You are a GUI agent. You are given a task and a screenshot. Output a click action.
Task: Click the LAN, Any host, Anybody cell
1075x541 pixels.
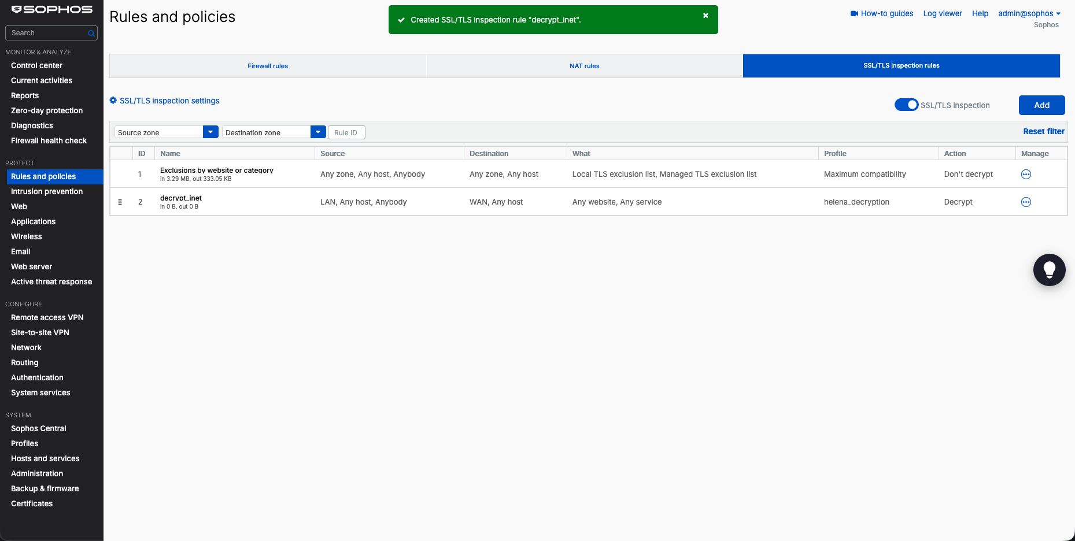[x=364, y=202]
